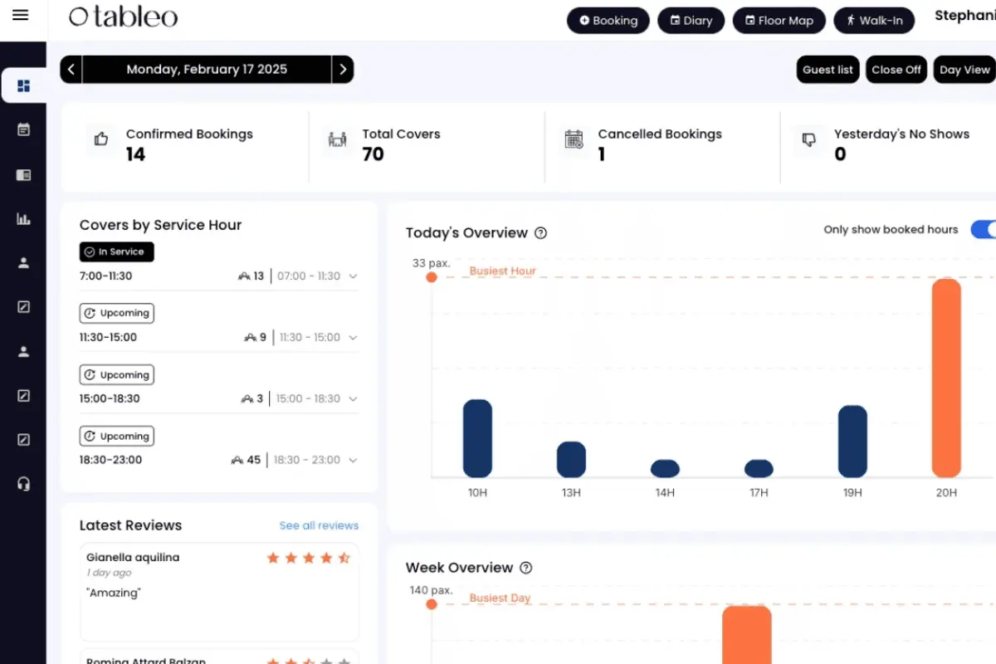
Task: Click the Close Off button
Action: [896, 70]
